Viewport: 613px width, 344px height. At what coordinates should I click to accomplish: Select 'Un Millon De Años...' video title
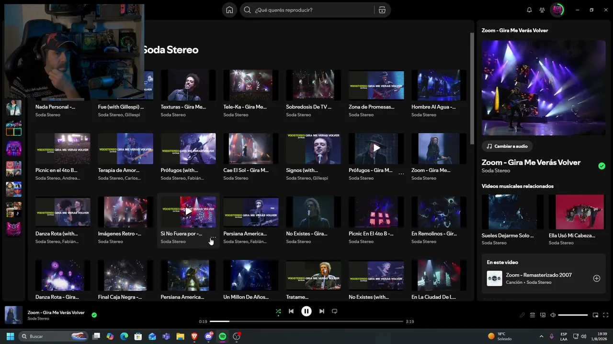click(246, 297)
